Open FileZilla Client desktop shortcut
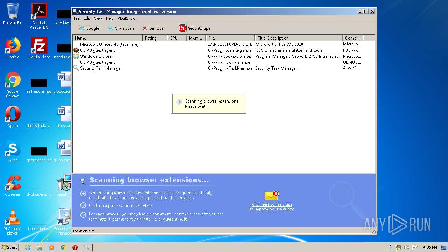 (x=39, y=48)
